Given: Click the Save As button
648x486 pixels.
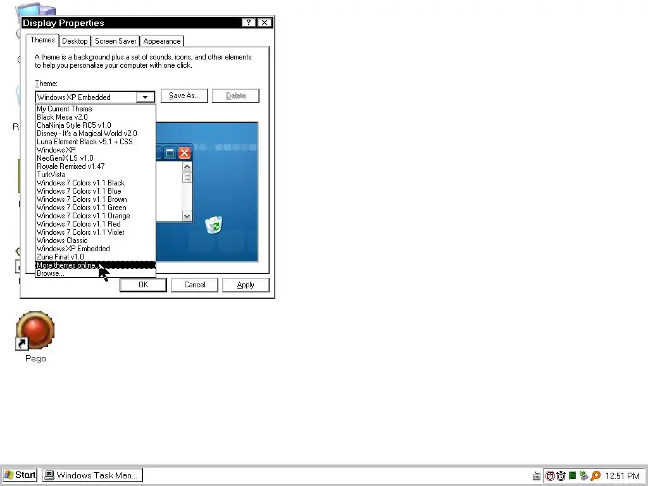Looking at the screenshot, I should pyautogui.click(x=184, y=96).
